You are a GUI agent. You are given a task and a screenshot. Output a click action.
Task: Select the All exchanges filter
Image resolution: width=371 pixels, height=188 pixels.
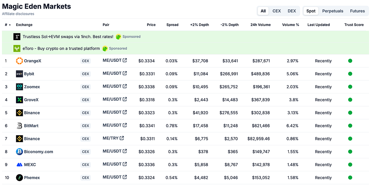[263, 11]
